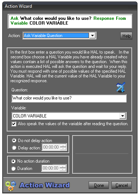Click the Cancel button
This screenshot has width=139, height=196.
coord(121,185)
